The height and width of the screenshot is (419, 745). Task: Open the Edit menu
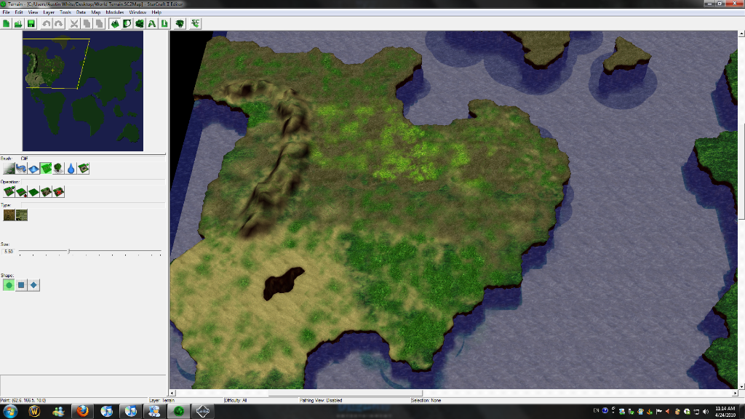click(x=19, y=12)
